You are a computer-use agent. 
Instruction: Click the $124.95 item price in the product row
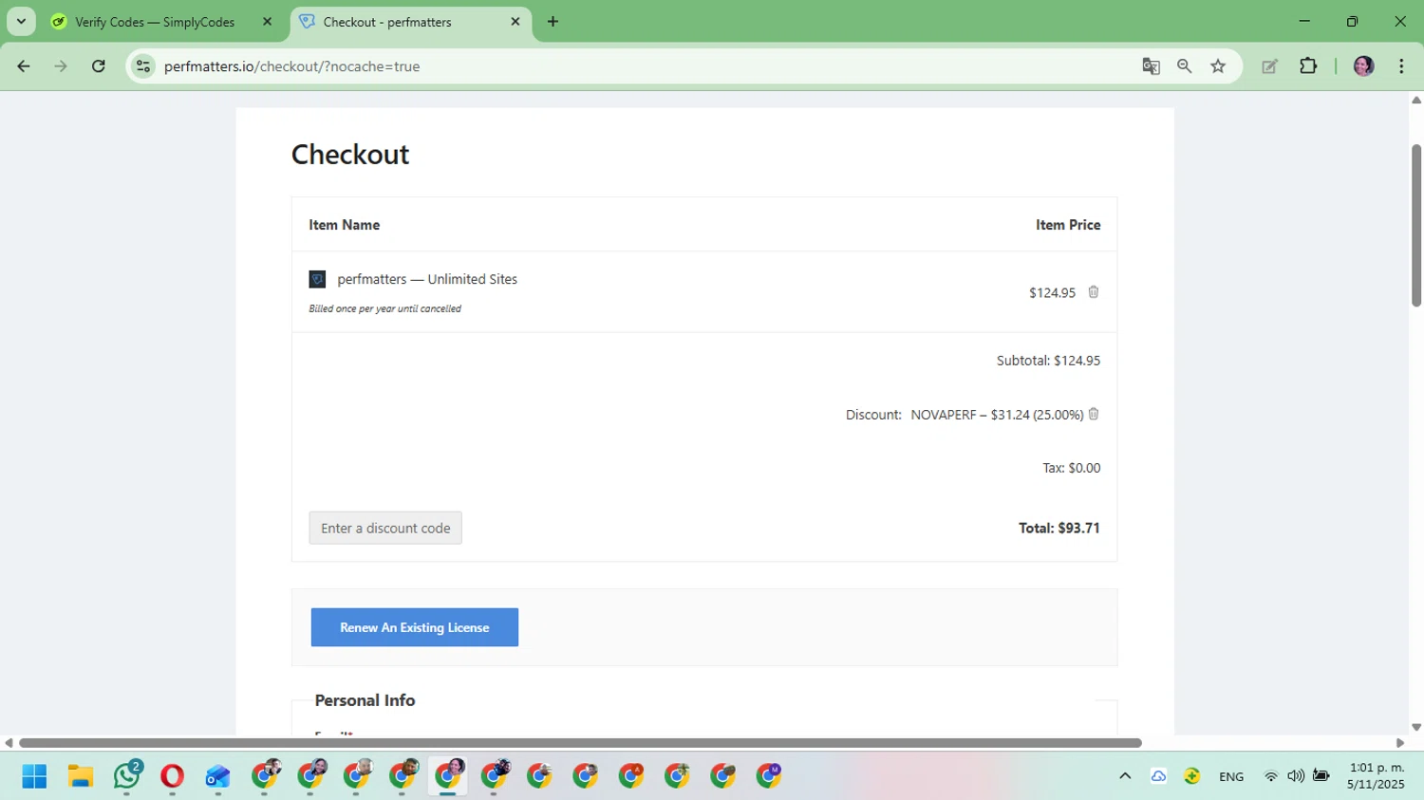click(1052, 292)
